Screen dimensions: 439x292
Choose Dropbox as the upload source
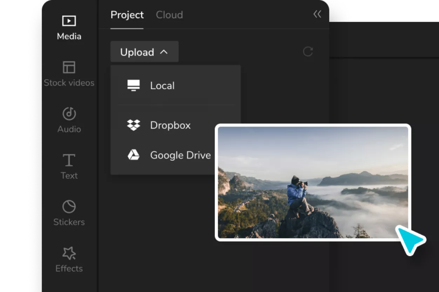170,125
